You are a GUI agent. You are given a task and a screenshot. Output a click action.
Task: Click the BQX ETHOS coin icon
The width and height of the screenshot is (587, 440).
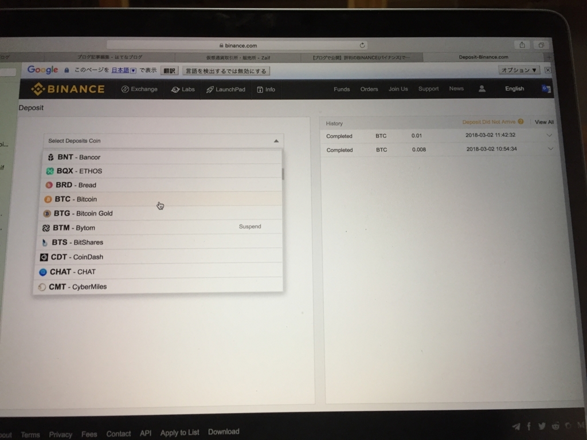[x=50, y=171]
